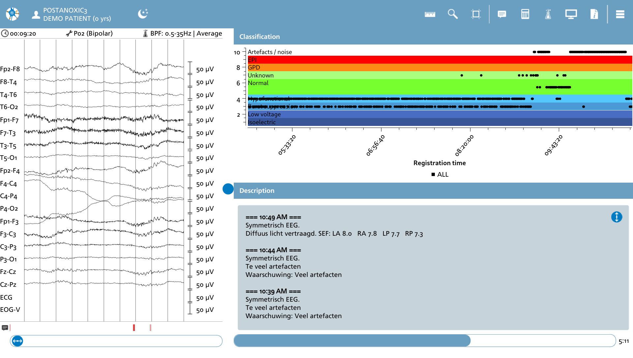This screenshot has height=358, width=633.
Task: Click the red event marker on timeline
Action: click(x=134, y=327)
